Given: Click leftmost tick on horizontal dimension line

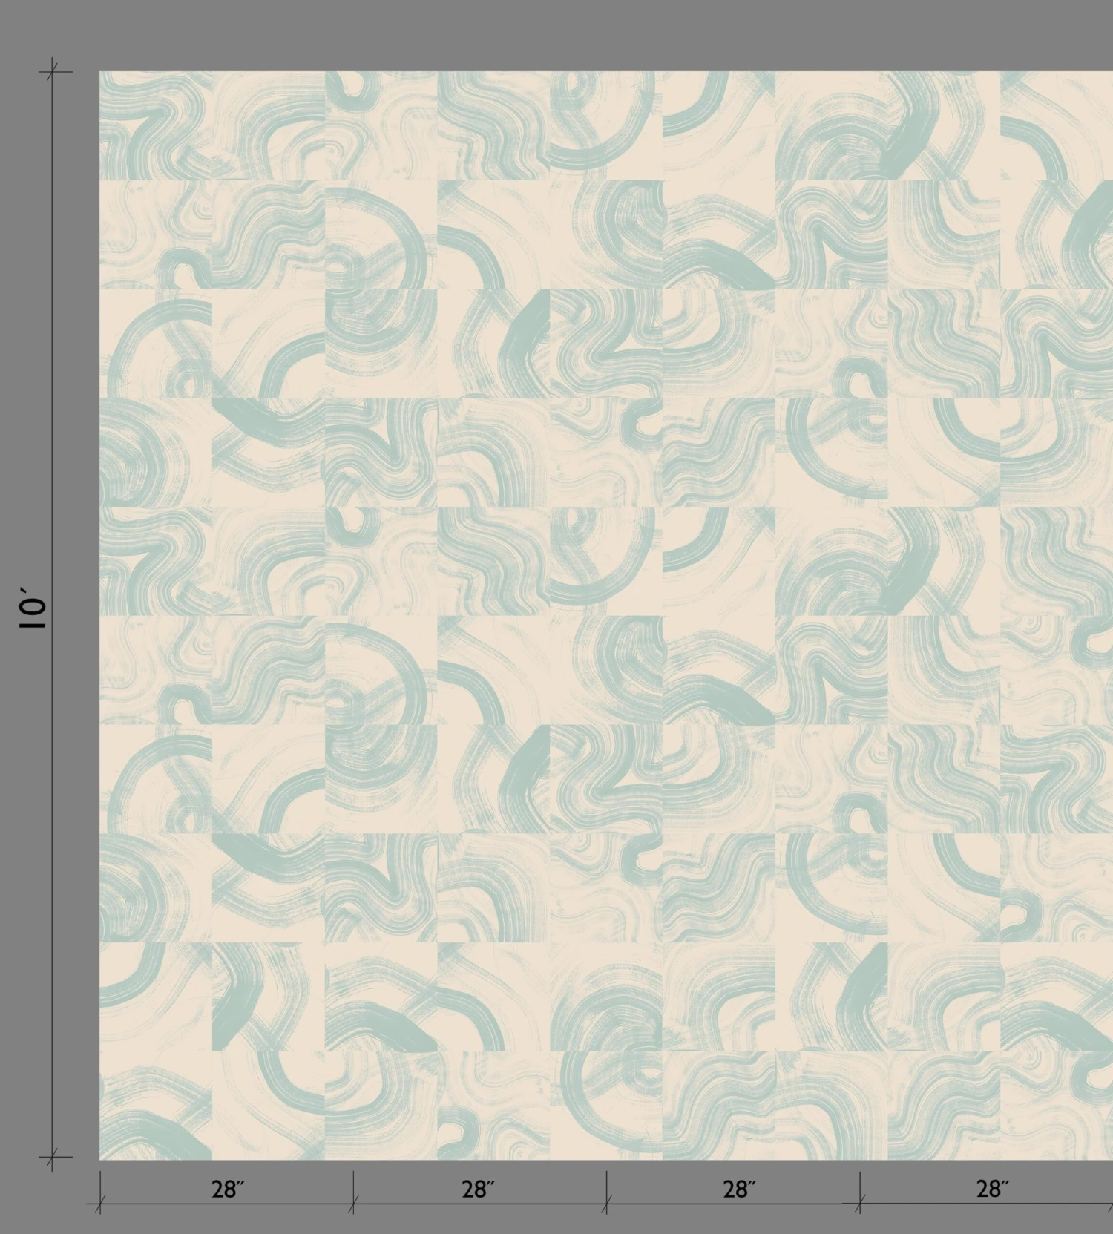Looking at the screenshot, I should (100, 1204).
